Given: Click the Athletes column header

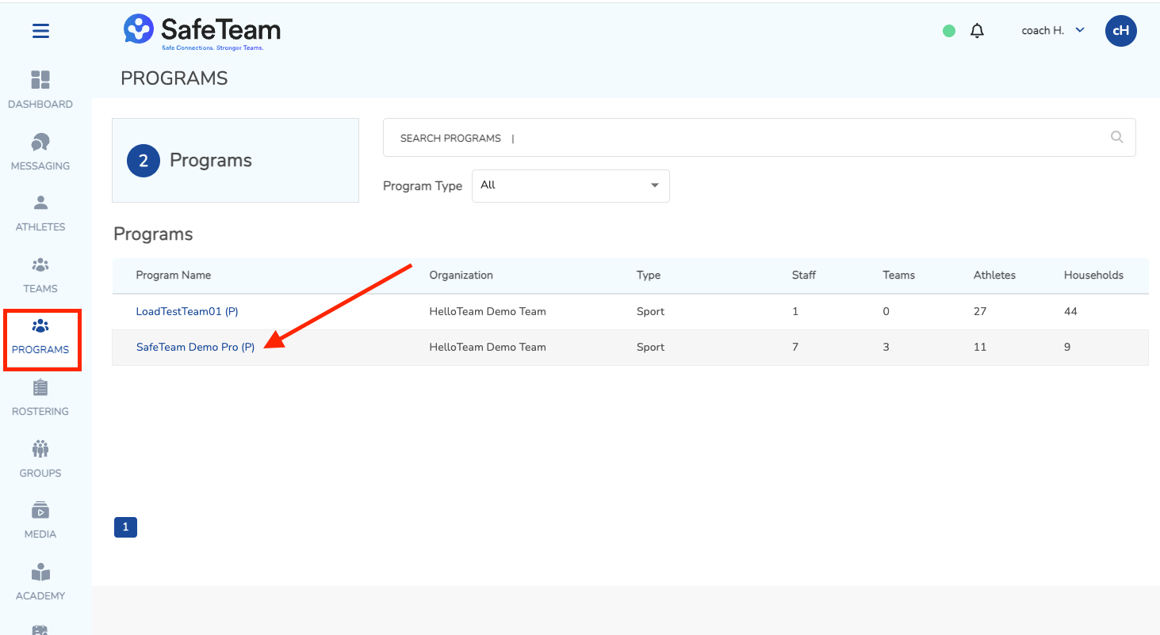Looking at the screenshot, I should [994, 275].
